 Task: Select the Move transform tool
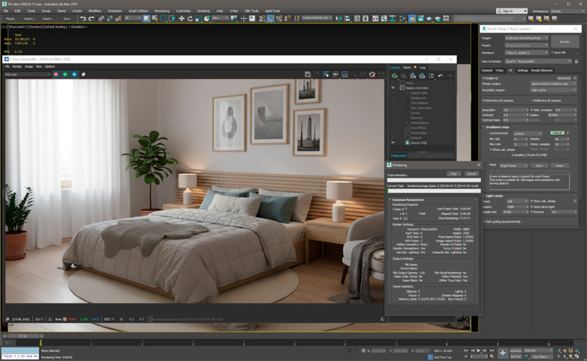(x=181, y=18)
